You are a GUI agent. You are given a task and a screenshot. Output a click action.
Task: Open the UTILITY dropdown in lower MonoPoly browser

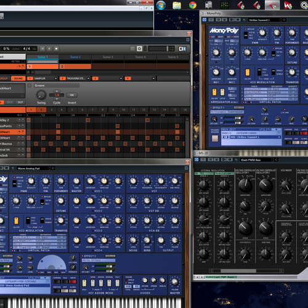pyautogui.click(x=46, y=278)
